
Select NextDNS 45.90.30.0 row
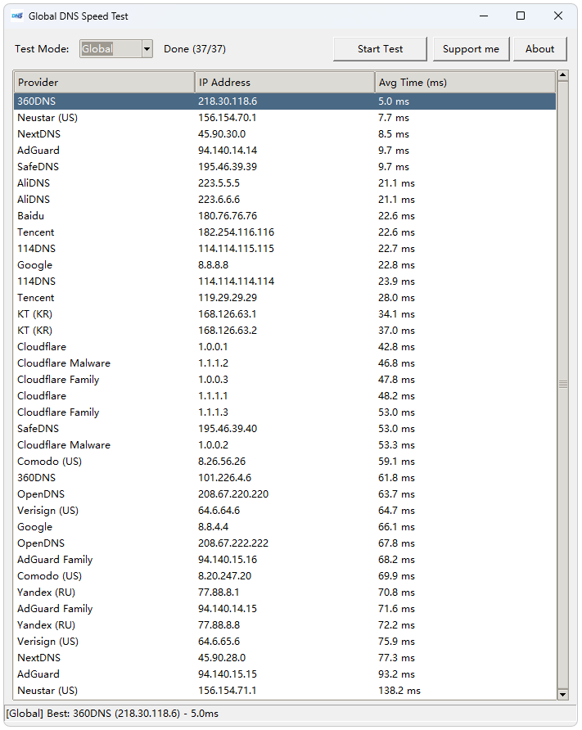tap(285, 134)
